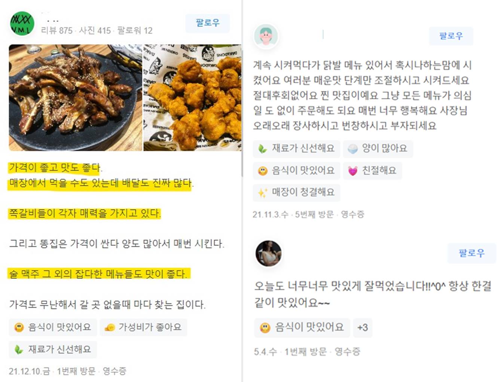This screenshot has width=504, height=382.
Task: Select the 매장이 청결해요 sparkle tag
Action: (x=296, y=192)
